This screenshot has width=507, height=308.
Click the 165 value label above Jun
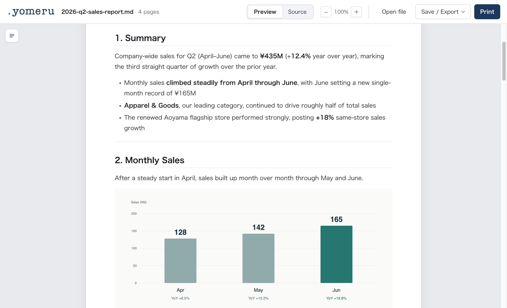click(336, 219)
